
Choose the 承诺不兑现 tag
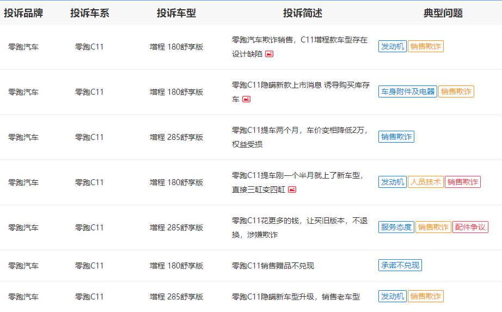tap(400, 265)
